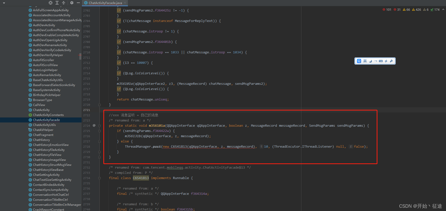Click the voice input icon on IME bar
This screenshot has width=446, height=211.
click(x=386, y=61)
